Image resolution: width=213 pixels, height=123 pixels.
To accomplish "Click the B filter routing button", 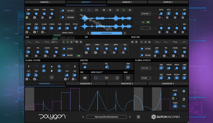I will click(x=52, y=71).
